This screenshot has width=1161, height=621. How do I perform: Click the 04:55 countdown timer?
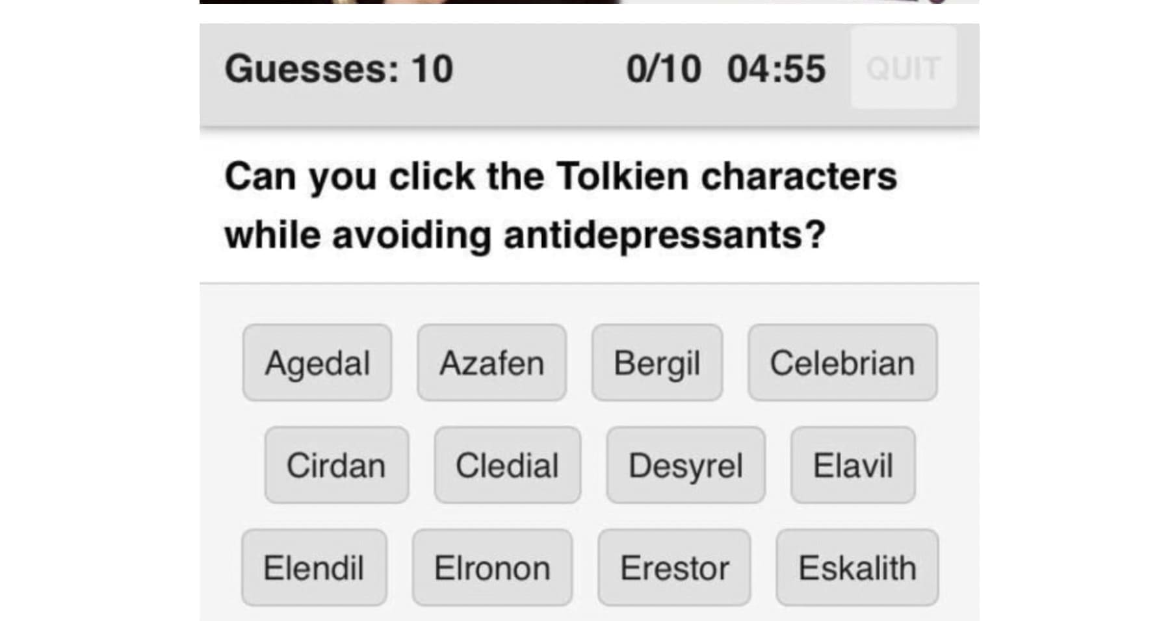pyautogui.click(x=776, y=69)
